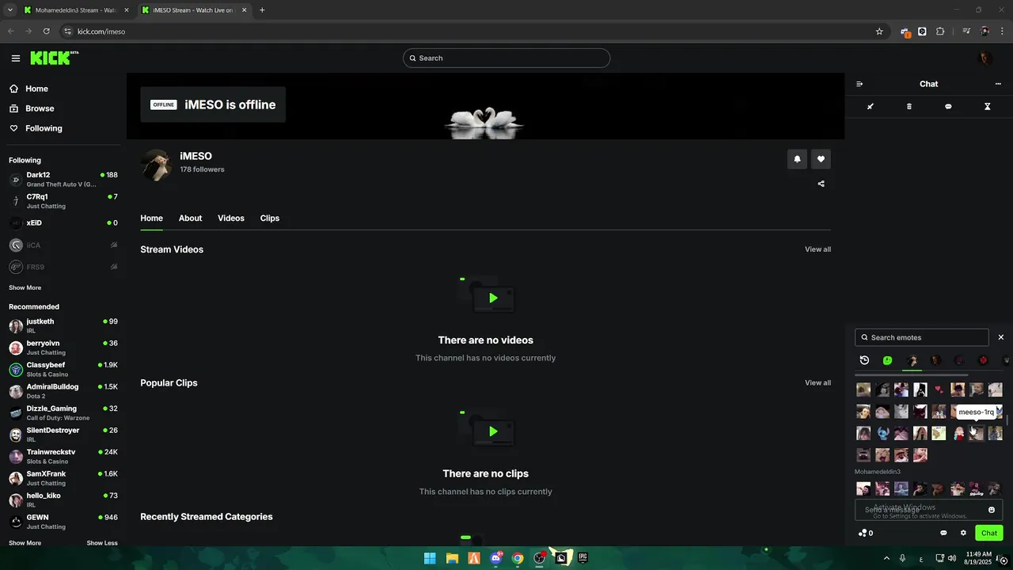Switch to the Videos tab
This screenshot has width=1013, height=570.
(x=231, y=218)
